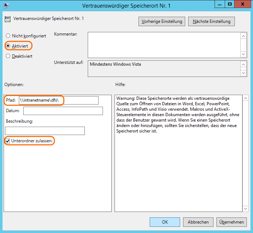Choose the Deaktiviert radio button
The height and width of the screenshot is (233, 253).
coord(8,56)
